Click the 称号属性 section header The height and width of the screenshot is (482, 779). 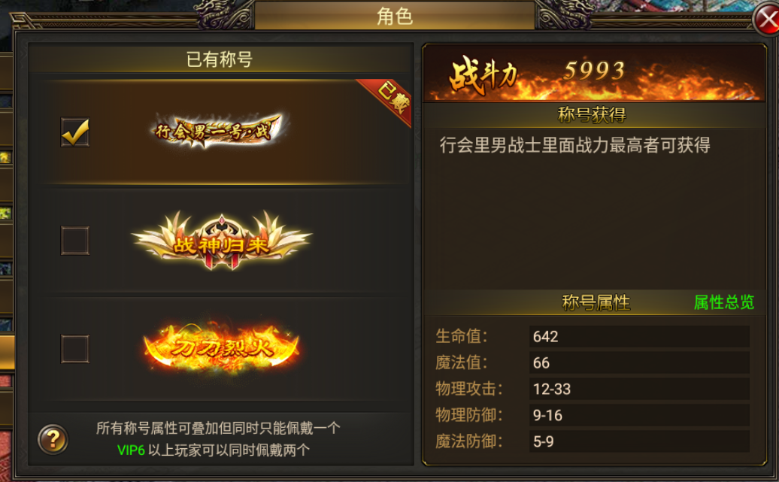(x=596, y=302)
